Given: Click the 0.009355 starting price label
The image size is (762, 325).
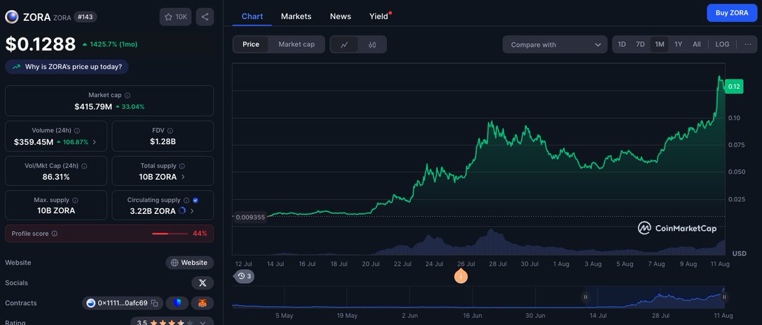Looking at the screenshot, I should tap(250, 216).
